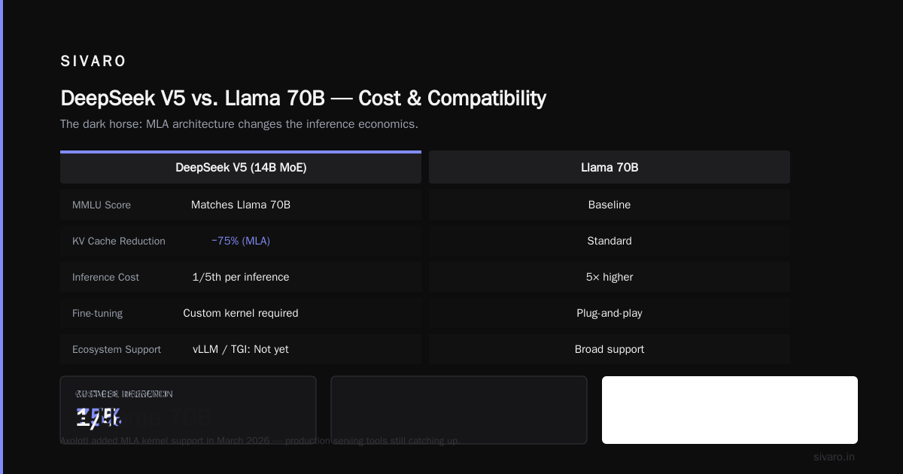The height and width of the screenshot is (474, 903).
Task: Click the 'Broad support' cell
Action: point(610,349)
